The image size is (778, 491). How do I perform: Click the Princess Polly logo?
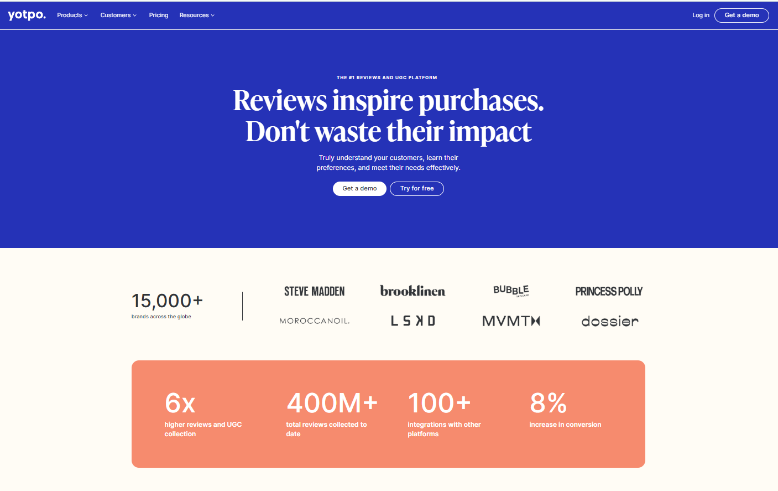[x=609, y=291]
